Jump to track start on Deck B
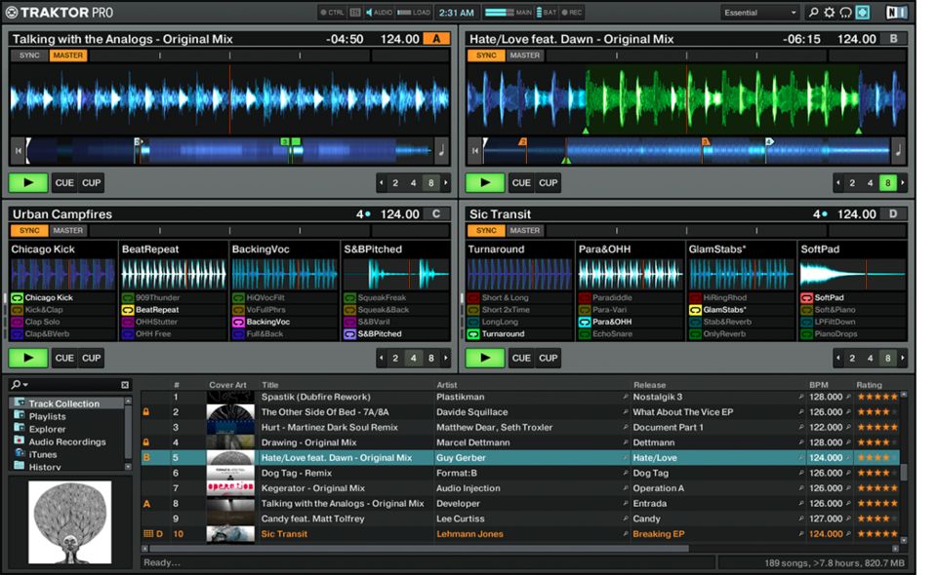This screenshot has height=575, width=937. pyautogui.click(x=474, y=150)
